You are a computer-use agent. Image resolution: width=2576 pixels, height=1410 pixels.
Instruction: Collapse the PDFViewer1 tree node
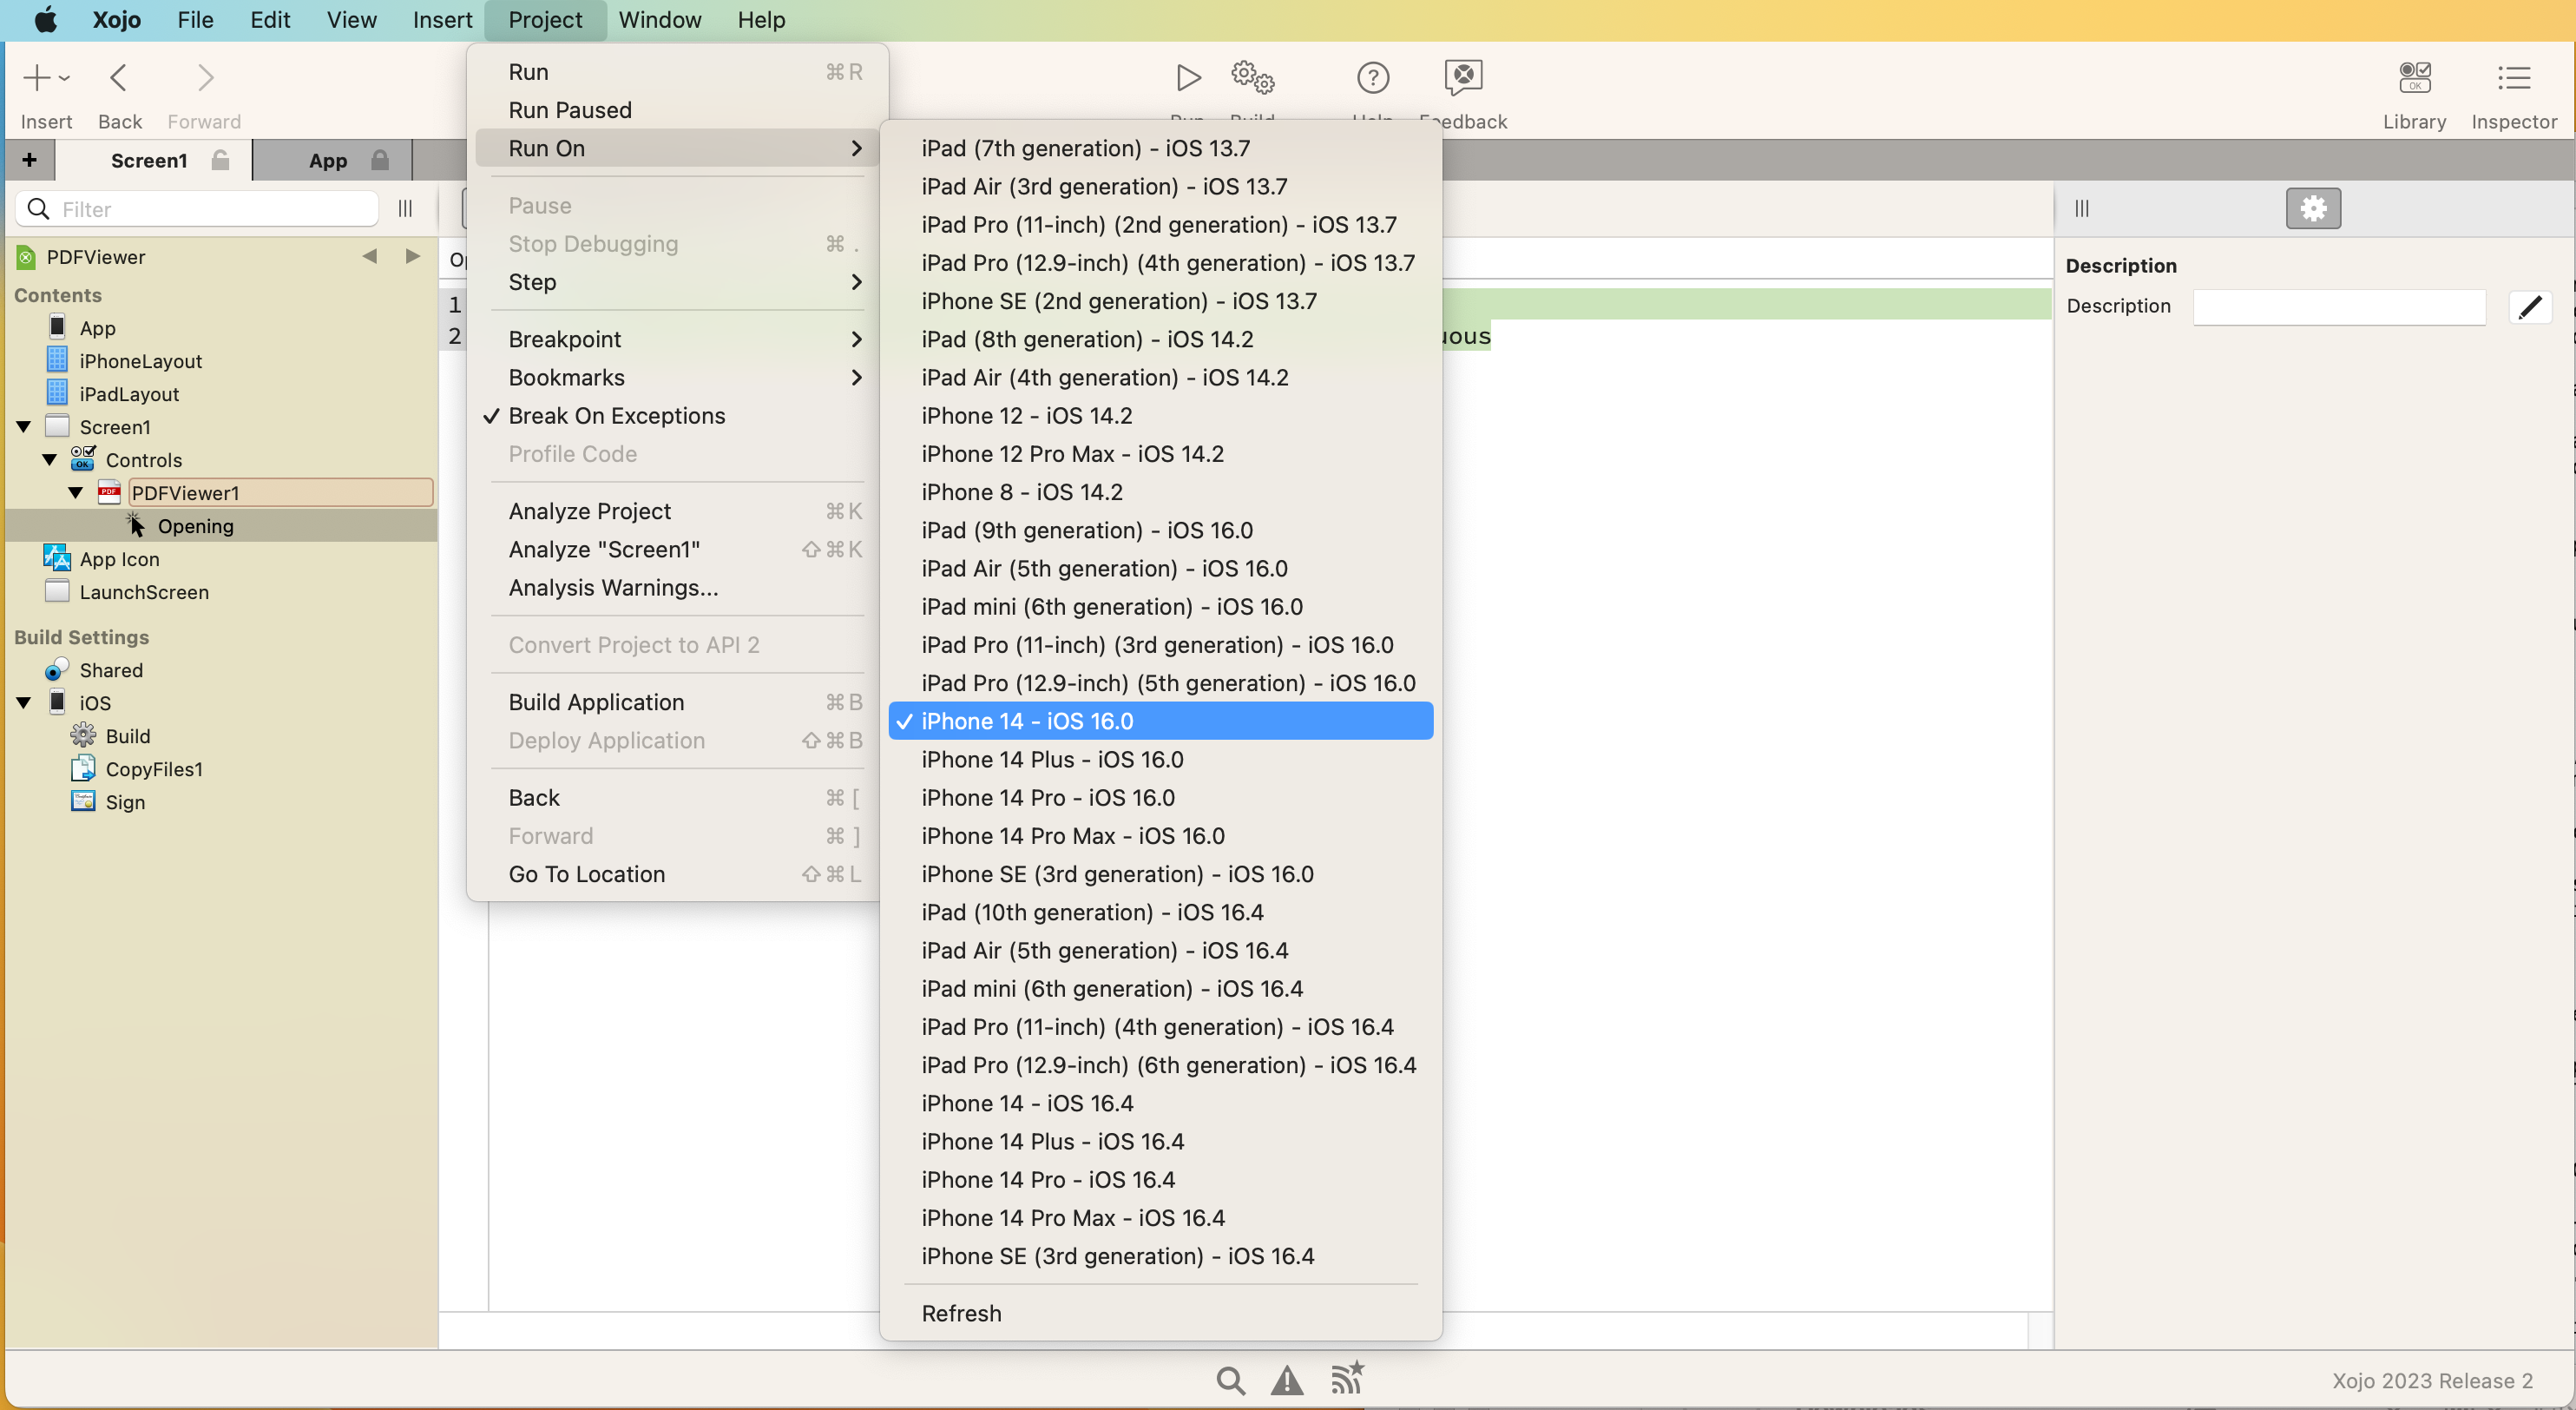tap(76, 493)
